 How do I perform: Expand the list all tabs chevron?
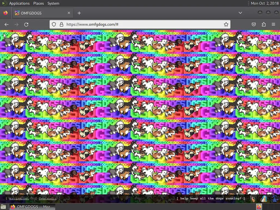240,13
